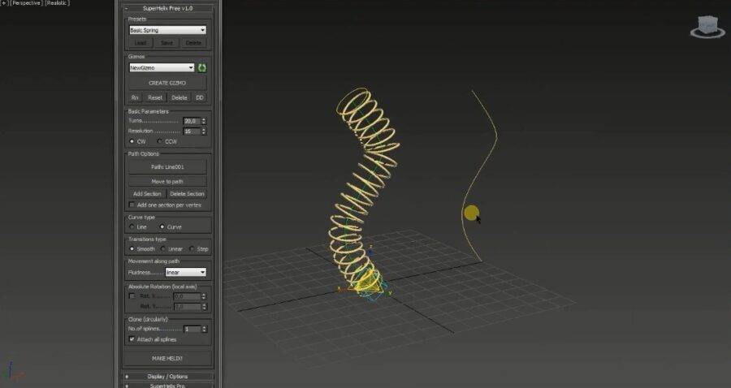Screen dimensions: 731x388
Task: Click the Delete Section button
Action: (x=187, y=194)
